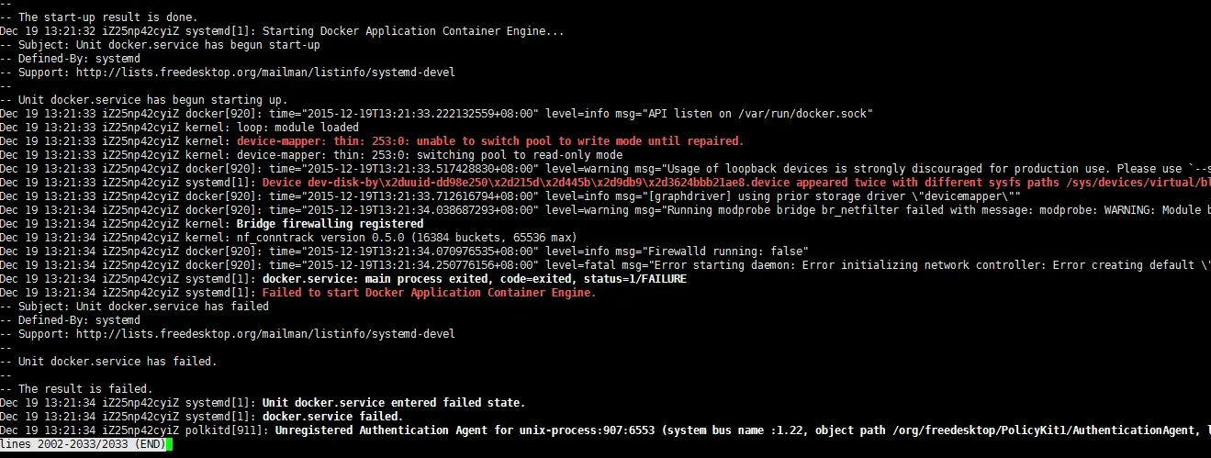
Task: Click the green cursor block after (END)
Action: [x=169, y=444]
